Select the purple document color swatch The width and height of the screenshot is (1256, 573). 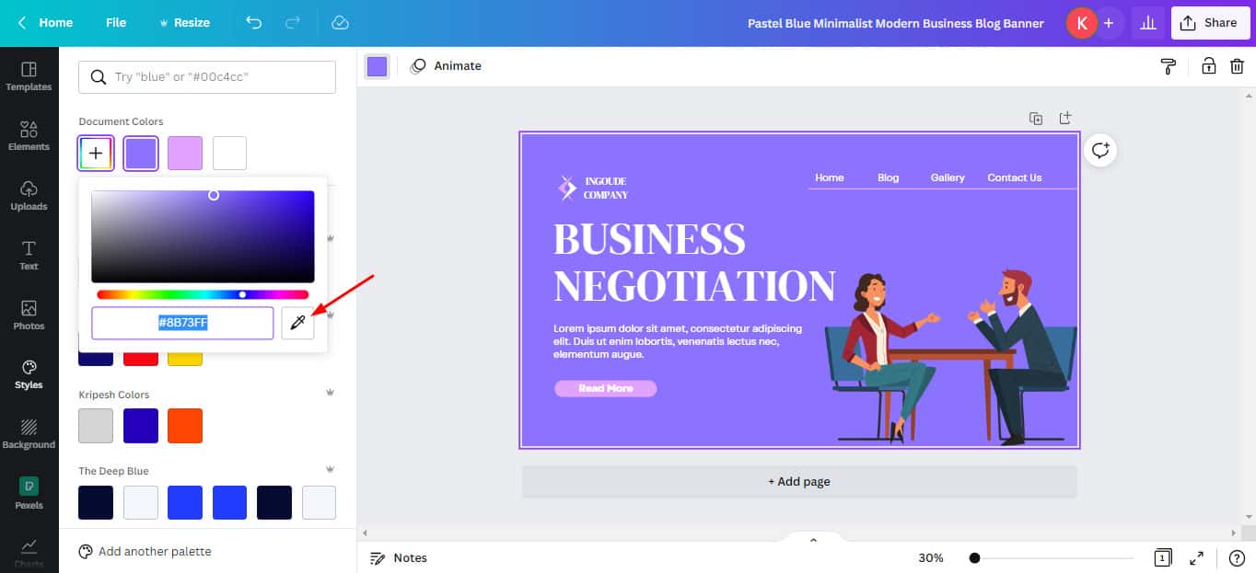click(141, 154)
